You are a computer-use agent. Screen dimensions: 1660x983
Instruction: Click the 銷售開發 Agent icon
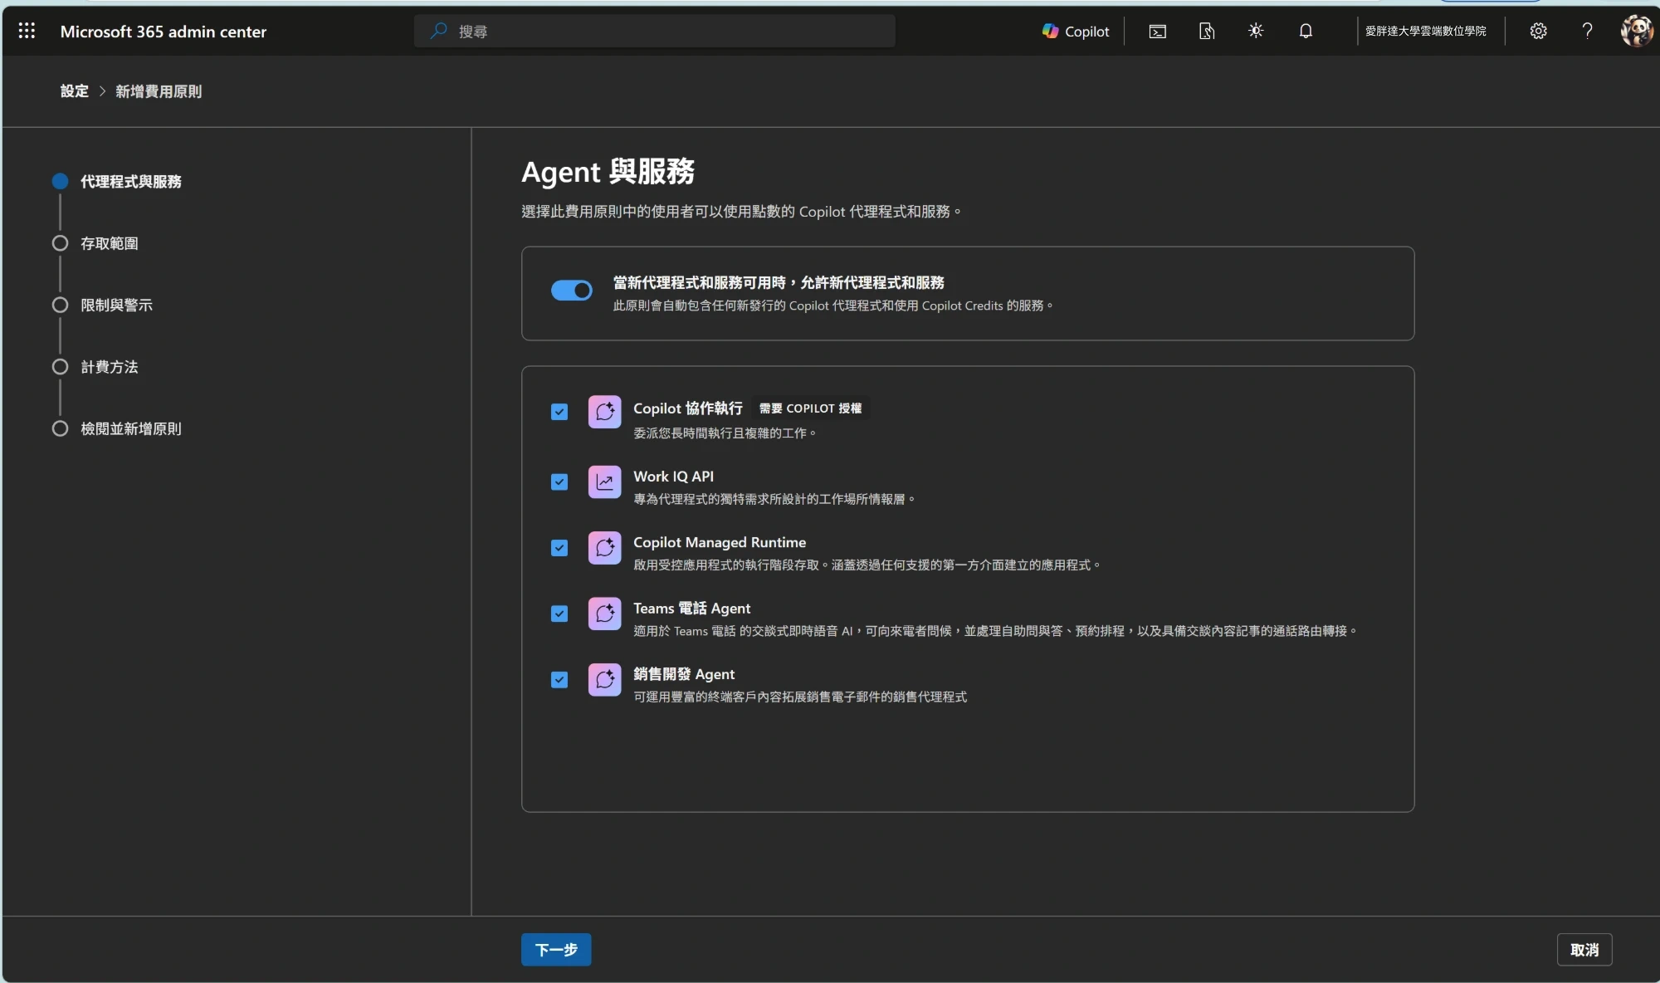604,680
